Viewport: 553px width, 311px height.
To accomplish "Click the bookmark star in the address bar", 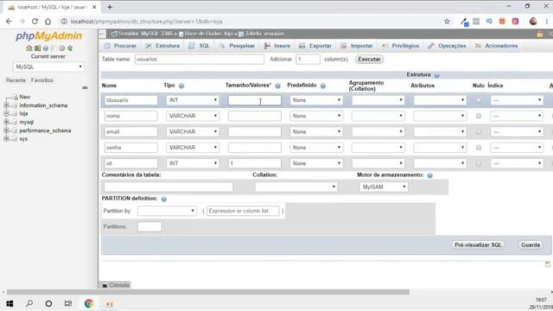I will pyautogui.click(x=447, y=22).
